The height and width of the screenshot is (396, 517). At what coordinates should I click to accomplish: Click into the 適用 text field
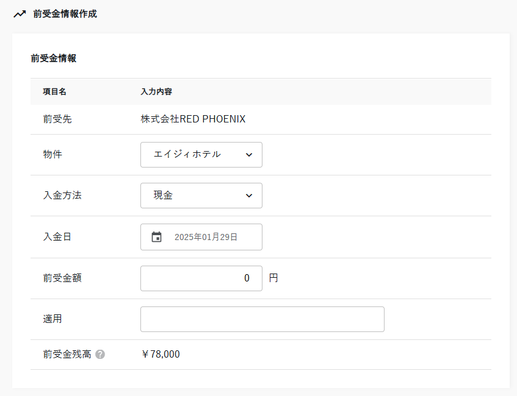click(x=262, y=319)
